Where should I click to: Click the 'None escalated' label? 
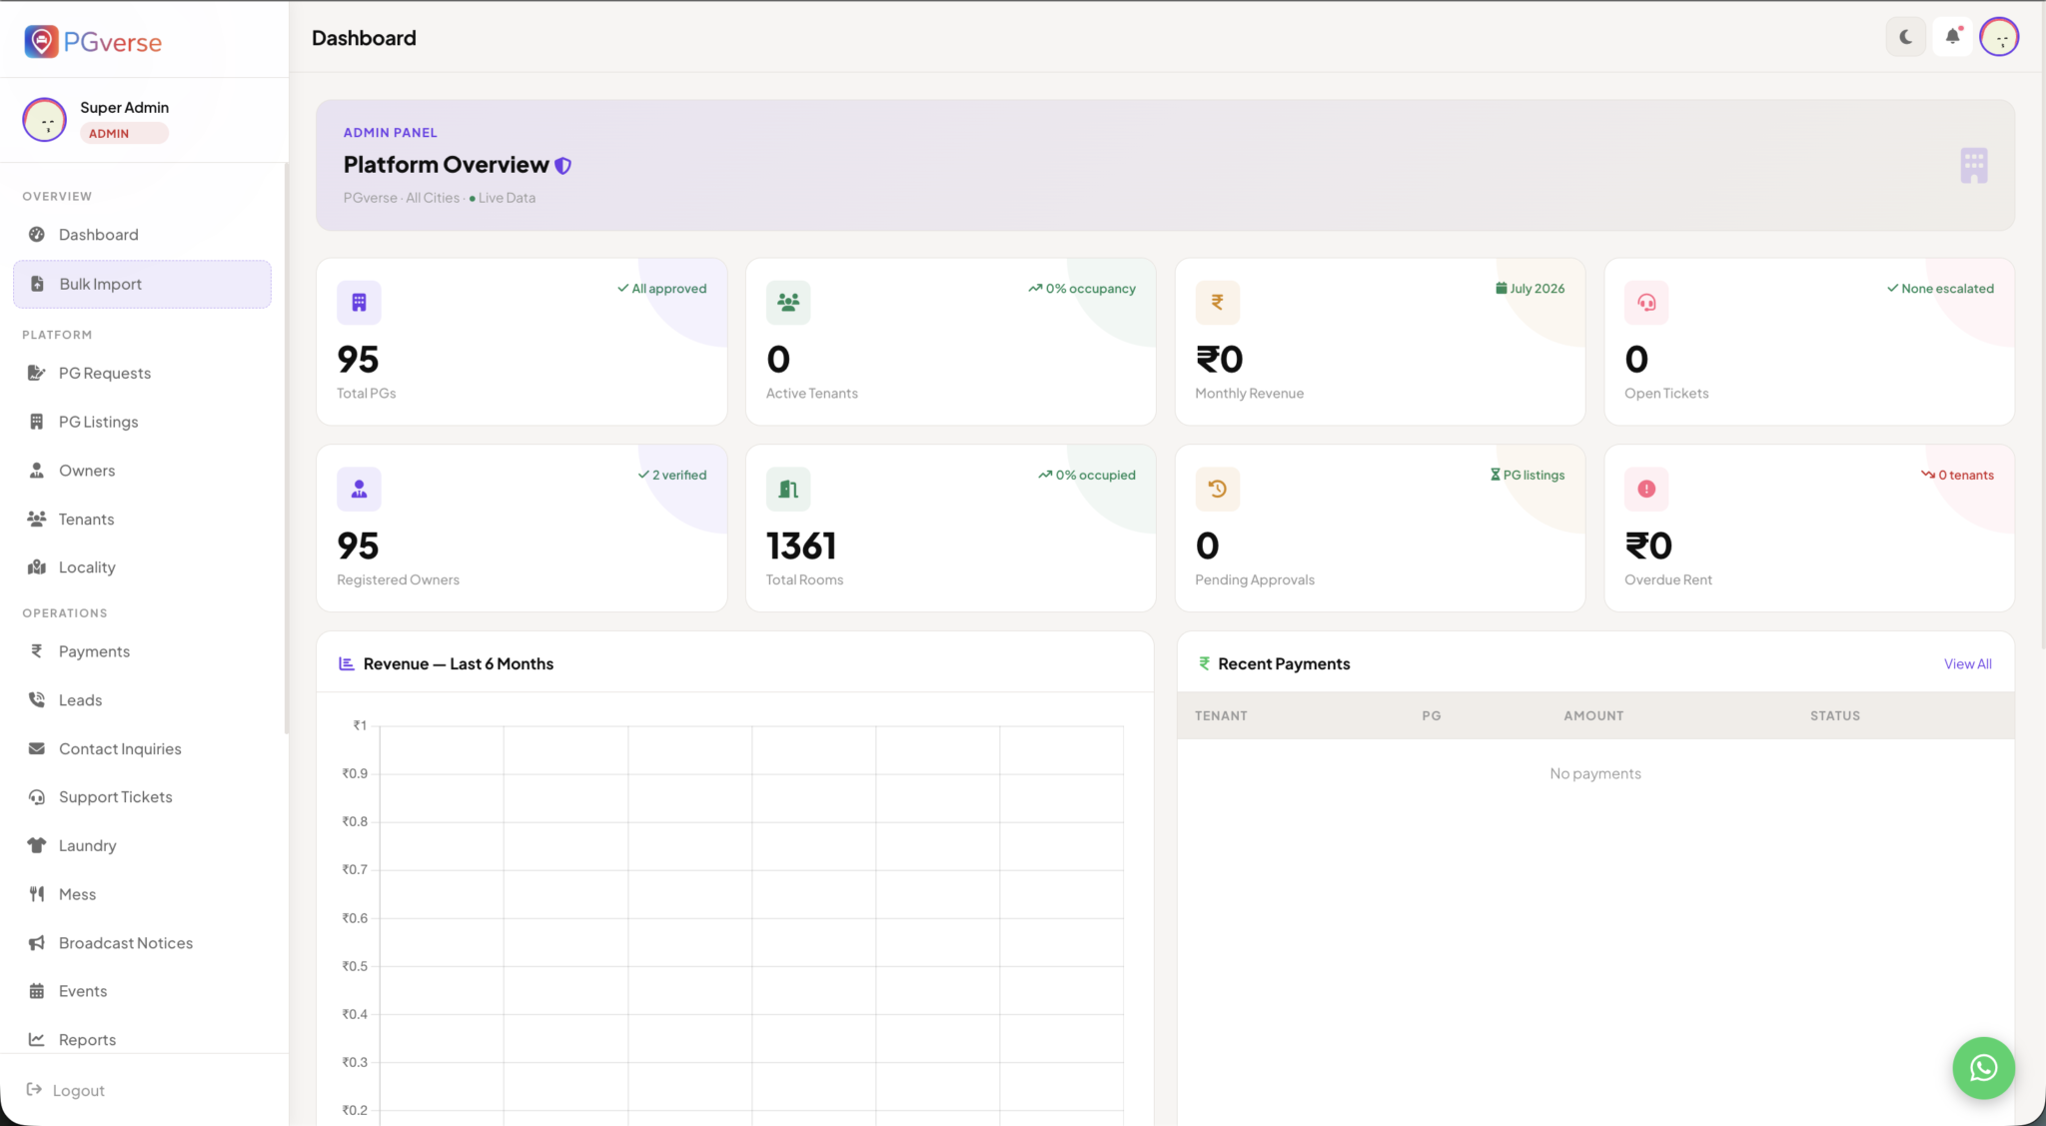coord(1940,289)
